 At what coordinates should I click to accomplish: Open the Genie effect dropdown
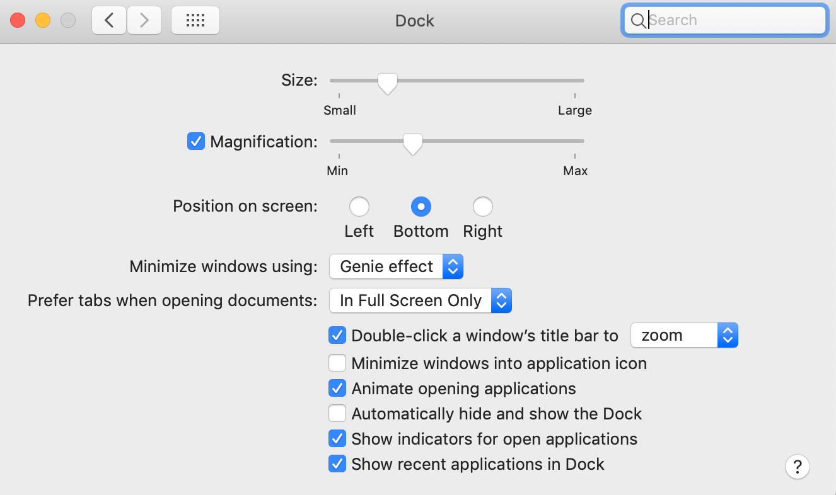(x=396, y=267)
